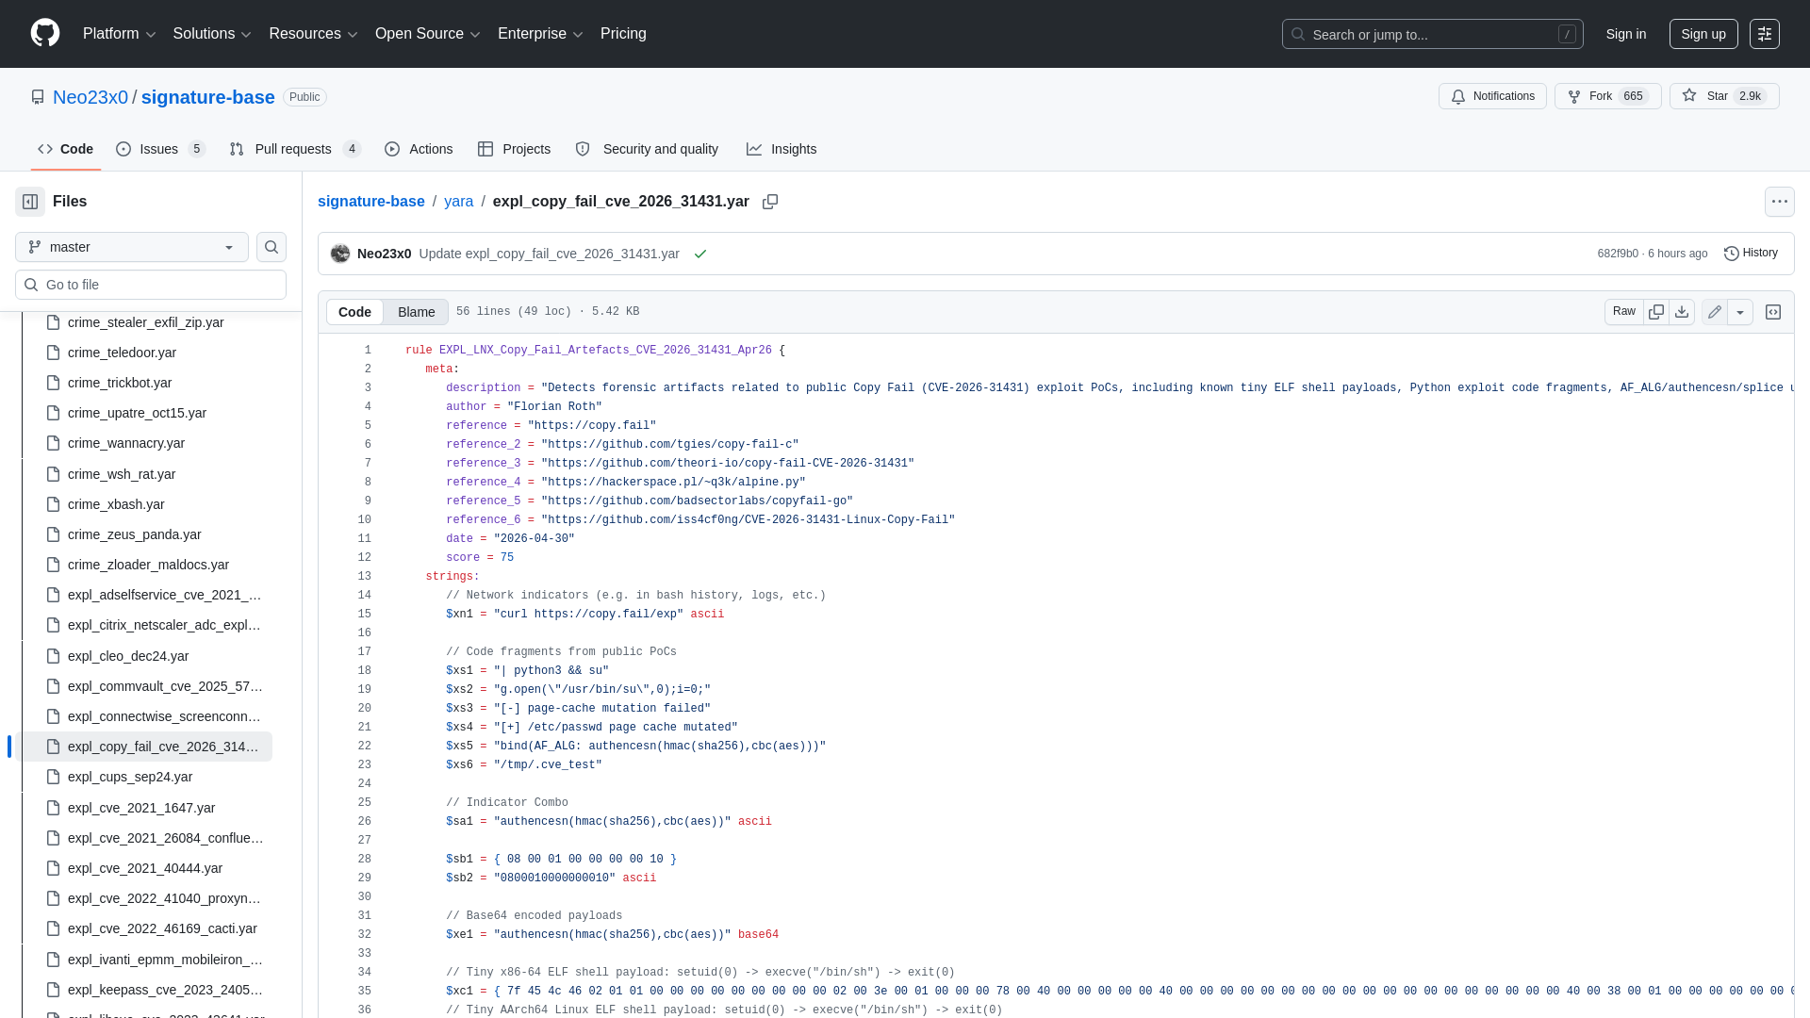The image size is (1810, 1018).
Task: Go to the Issues tab
Action: [x=160, y=149]
